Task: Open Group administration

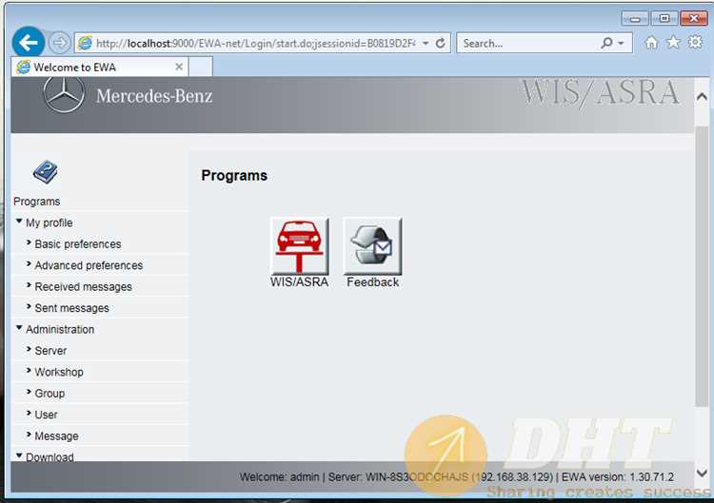Action: [50, 394]
